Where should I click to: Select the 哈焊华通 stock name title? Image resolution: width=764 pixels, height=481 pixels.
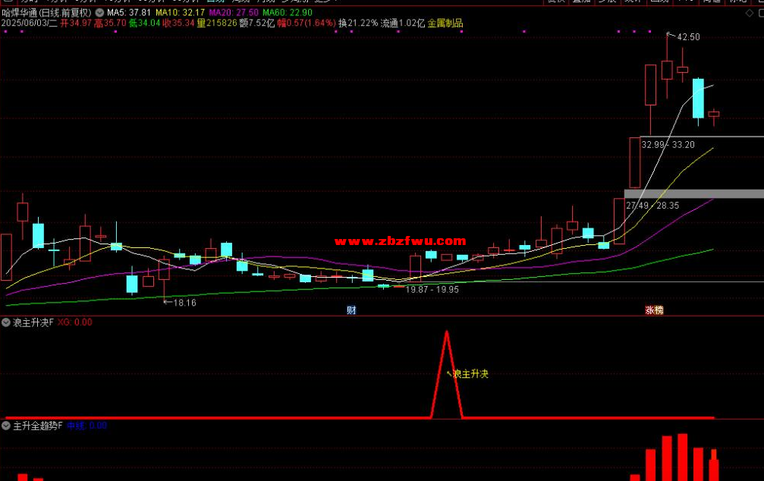tap(18, 13)
